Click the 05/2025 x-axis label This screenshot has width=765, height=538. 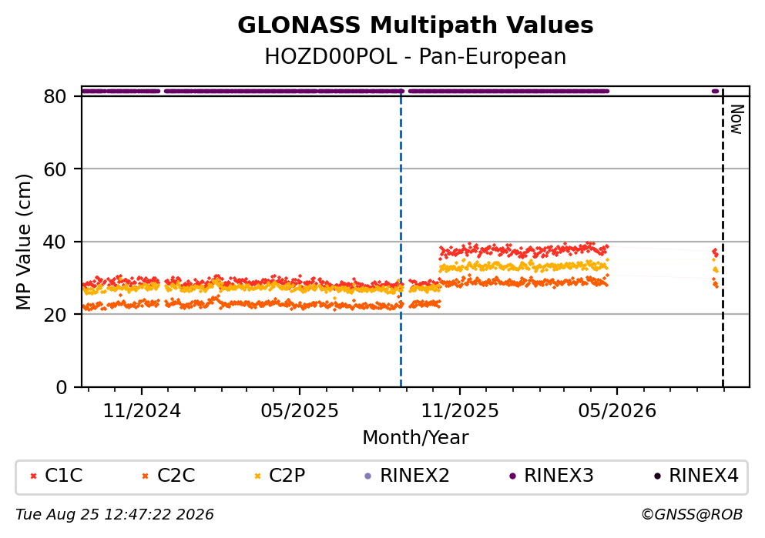[x=299, y=411]
